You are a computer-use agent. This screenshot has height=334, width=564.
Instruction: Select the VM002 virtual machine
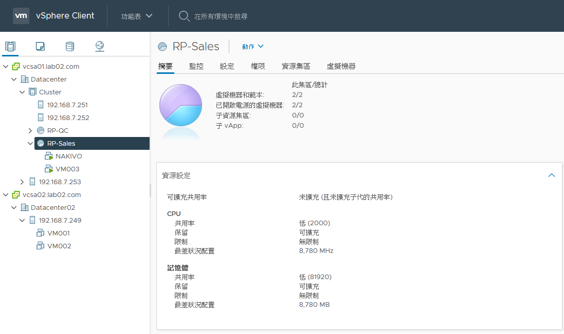click(x=59, y=246)
